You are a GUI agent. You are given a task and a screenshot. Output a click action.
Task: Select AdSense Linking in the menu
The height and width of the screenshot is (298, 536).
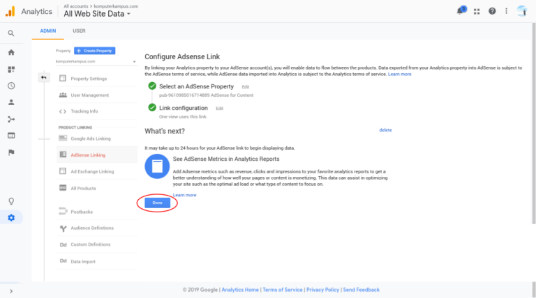[88, 155]
